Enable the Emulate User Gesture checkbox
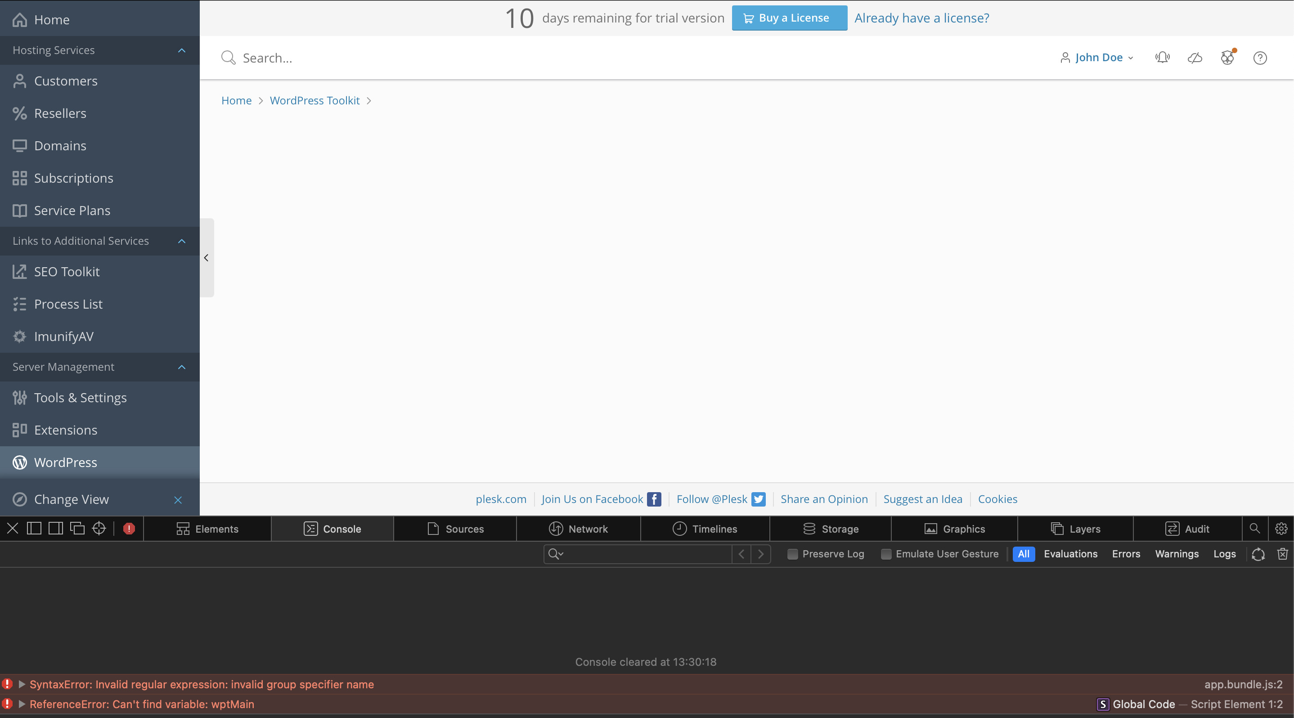The image size is (1294, 718). pos(886,554)
